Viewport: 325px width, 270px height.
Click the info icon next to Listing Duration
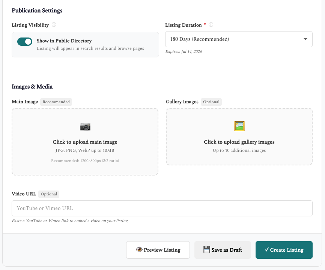click(x=211, y=25)
